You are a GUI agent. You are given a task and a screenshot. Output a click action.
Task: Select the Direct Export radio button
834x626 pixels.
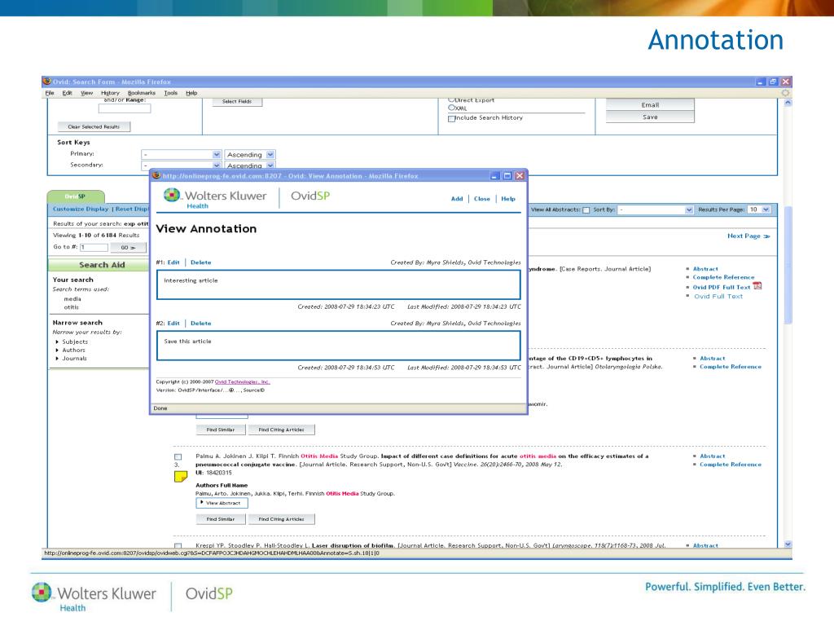(x=451, y=99)
